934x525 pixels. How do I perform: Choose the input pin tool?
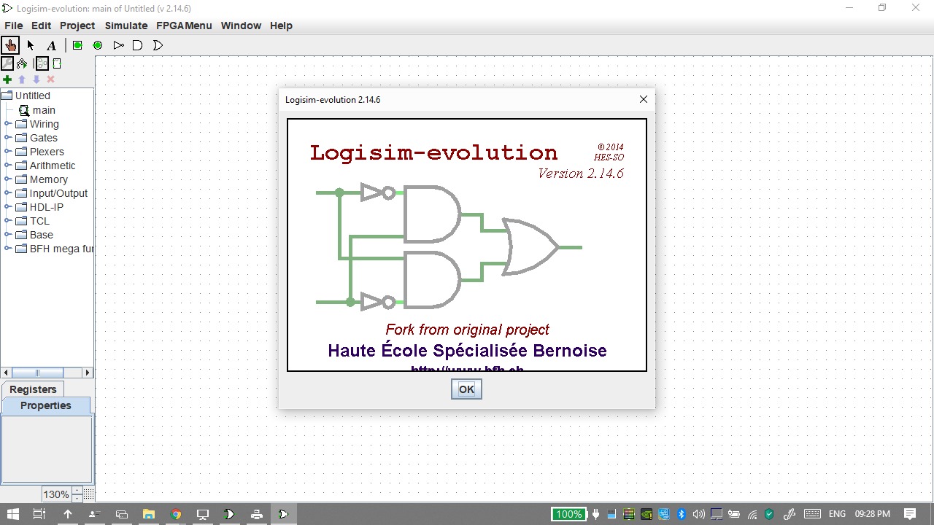pos(77,45)
